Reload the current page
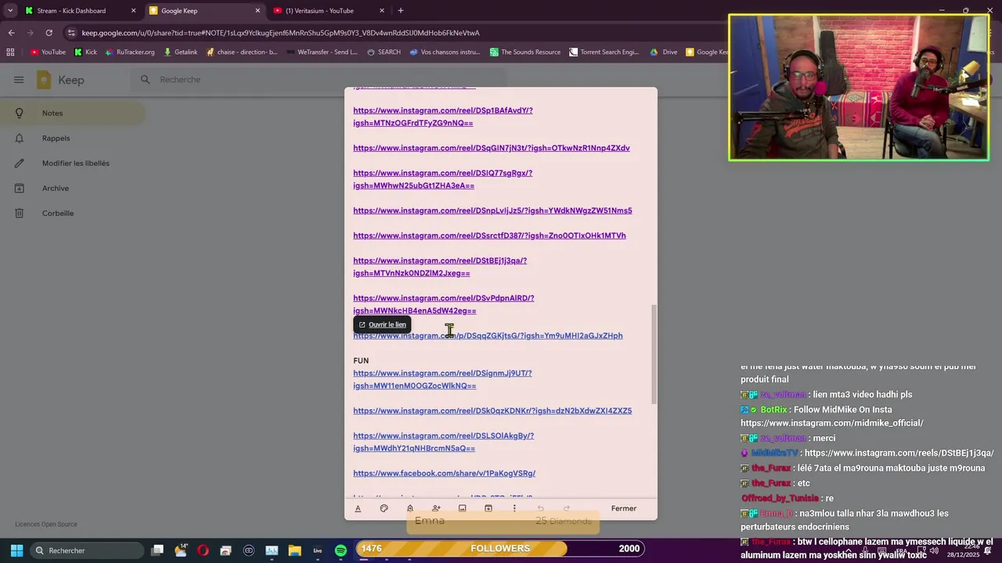 (49, 33)
